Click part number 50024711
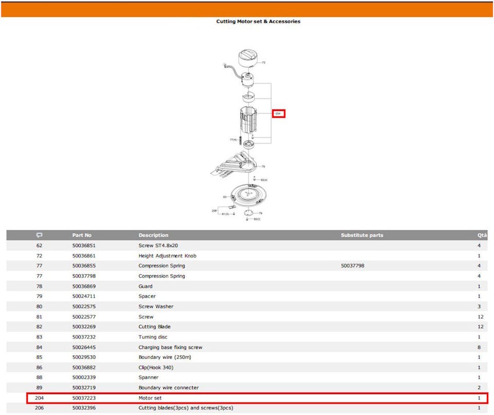This screenshot has width=494, height=415. [x=84, y=297]
